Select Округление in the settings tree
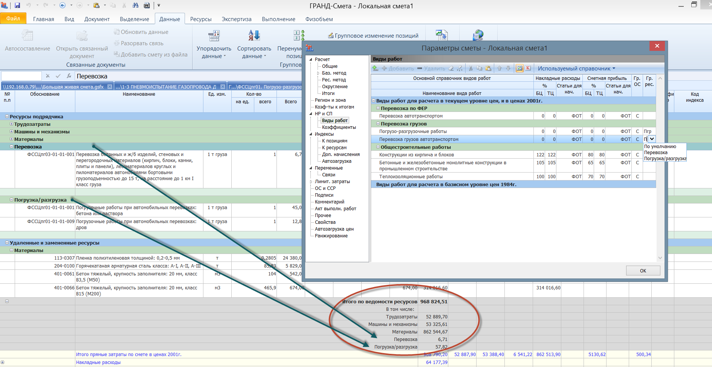The width and height of the screenshot is (712, 367). 335,87
